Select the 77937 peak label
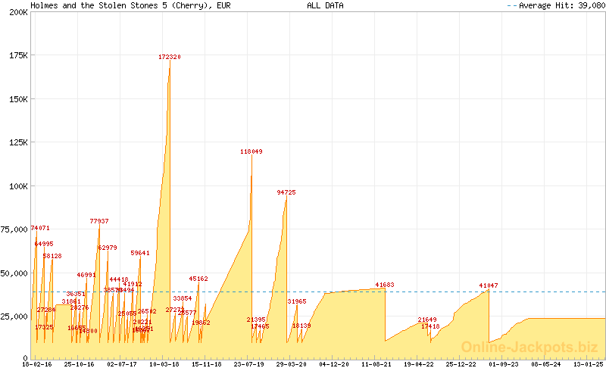Image resolution: width=606 pixels, height=371 pixels. (x=99, y=221)
